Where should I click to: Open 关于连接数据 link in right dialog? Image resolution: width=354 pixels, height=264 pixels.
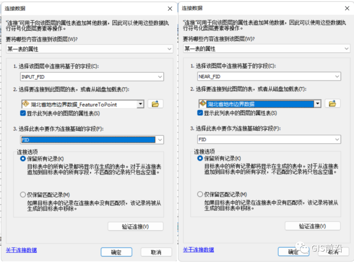coord(198,250)
